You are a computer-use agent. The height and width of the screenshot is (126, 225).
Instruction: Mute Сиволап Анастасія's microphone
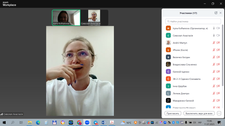(214, 35)
